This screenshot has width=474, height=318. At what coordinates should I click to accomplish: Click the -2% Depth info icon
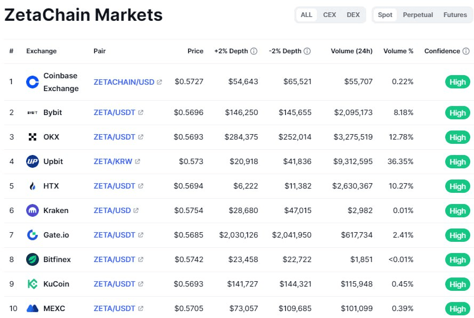307,51
